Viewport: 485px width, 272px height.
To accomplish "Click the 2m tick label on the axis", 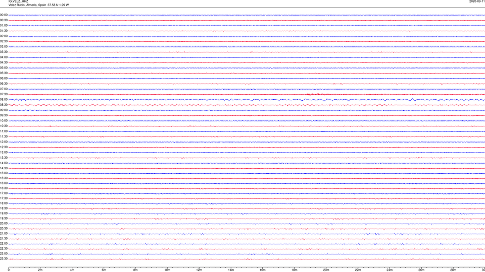I will pyautogui.click(x=40, y=270).
